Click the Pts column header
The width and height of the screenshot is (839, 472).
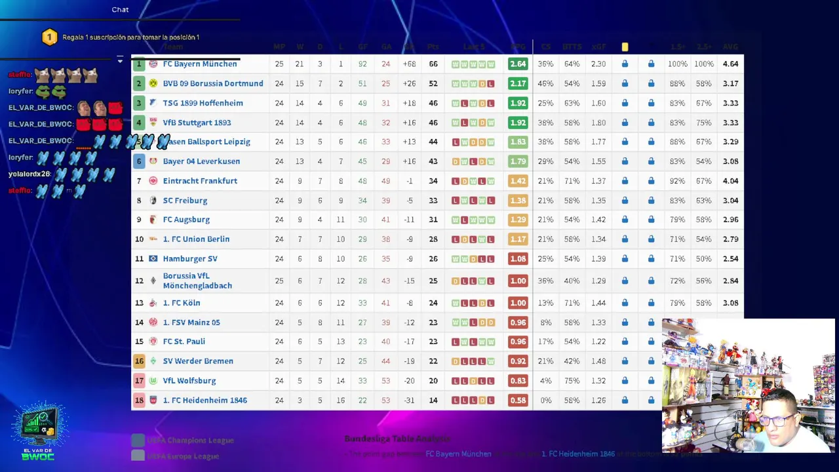(x=433, y=47)
